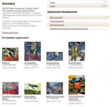Click the sold-year note under Большой цирк

tap(54, 68)
